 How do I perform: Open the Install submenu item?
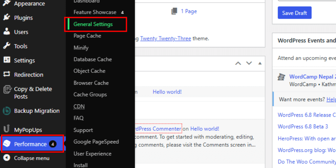(81, 165)
